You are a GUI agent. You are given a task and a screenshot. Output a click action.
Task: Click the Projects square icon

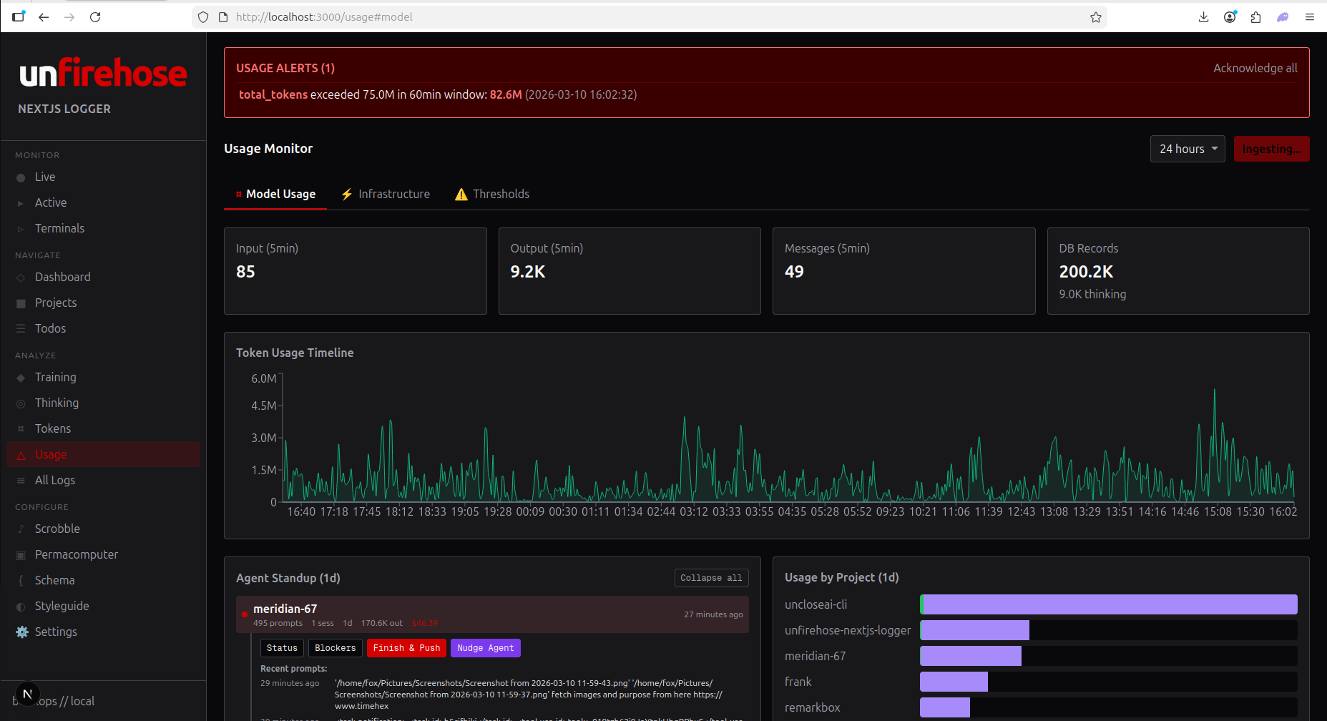(x=21, y=303)
